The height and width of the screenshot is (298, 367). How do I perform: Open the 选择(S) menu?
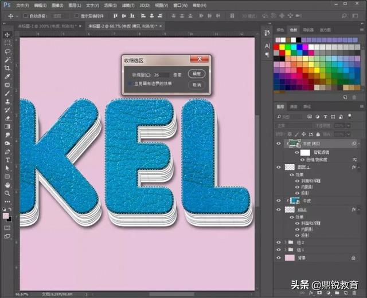[x=110, y=5]
